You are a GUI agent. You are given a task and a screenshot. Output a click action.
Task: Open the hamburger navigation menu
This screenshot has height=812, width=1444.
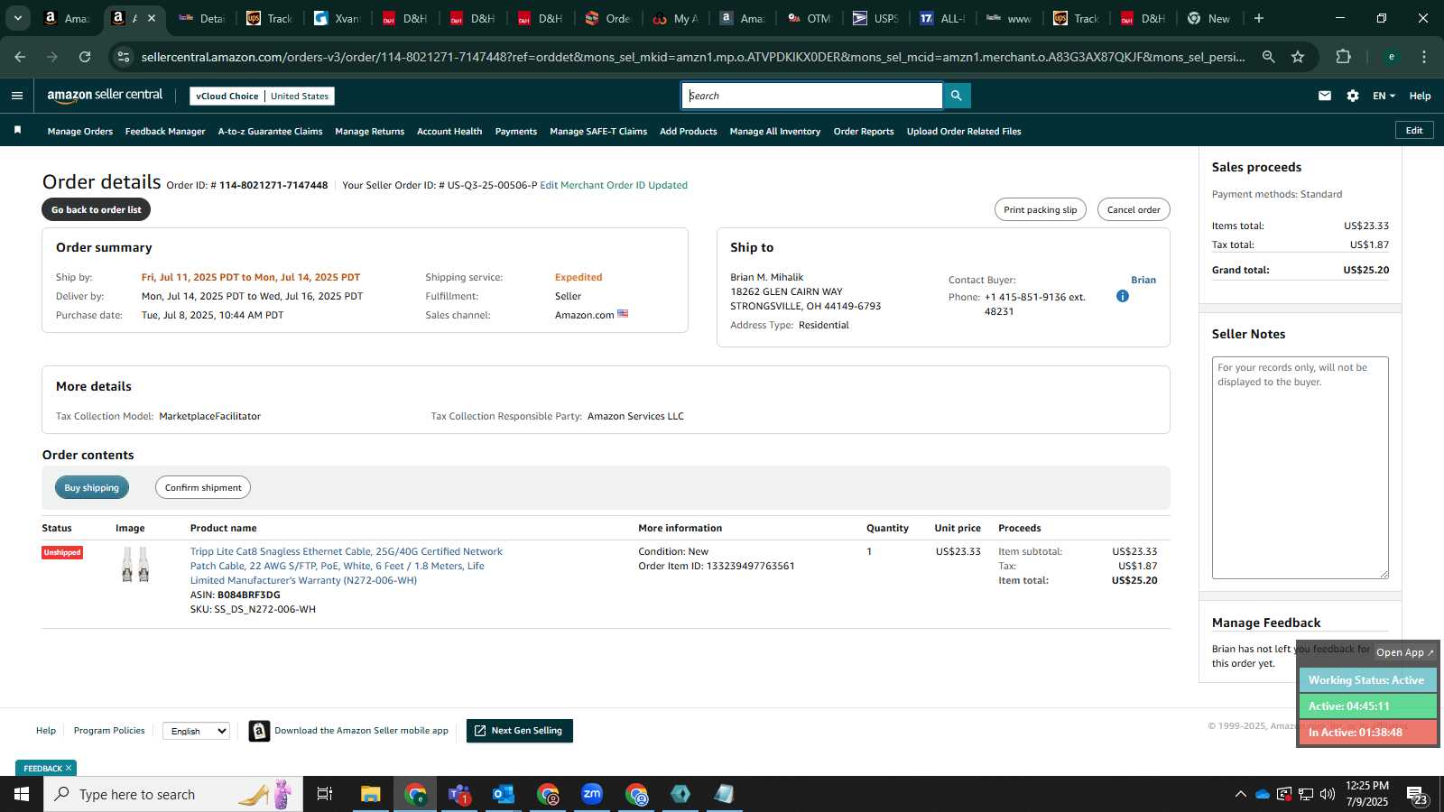coord(16,96)
